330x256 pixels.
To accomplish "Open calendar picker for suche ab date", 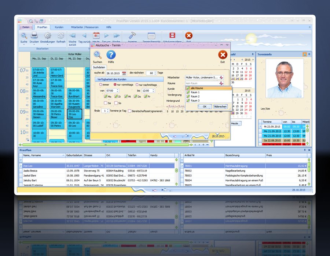I will (x=124, y=74).
